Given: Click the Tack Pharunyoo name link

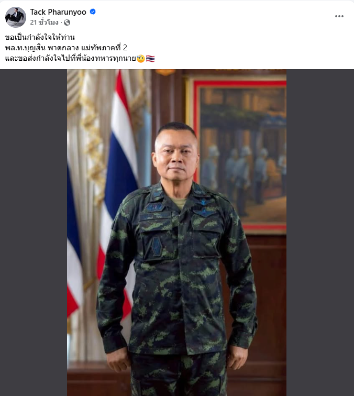Looking at the screenshot, I should [58, 12].
